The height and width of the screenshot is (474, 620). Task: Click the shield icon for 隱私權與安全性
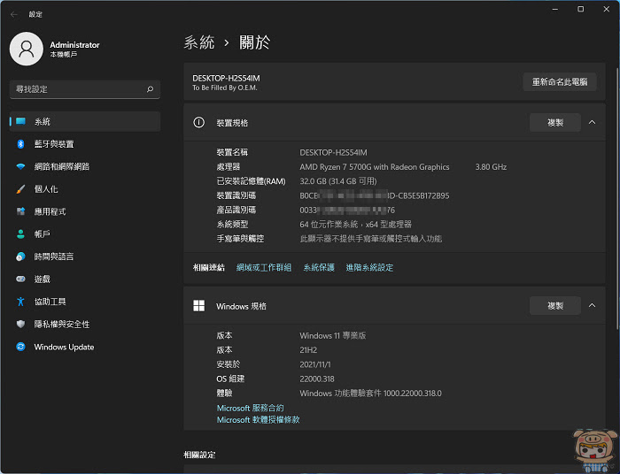coord(20,324)
